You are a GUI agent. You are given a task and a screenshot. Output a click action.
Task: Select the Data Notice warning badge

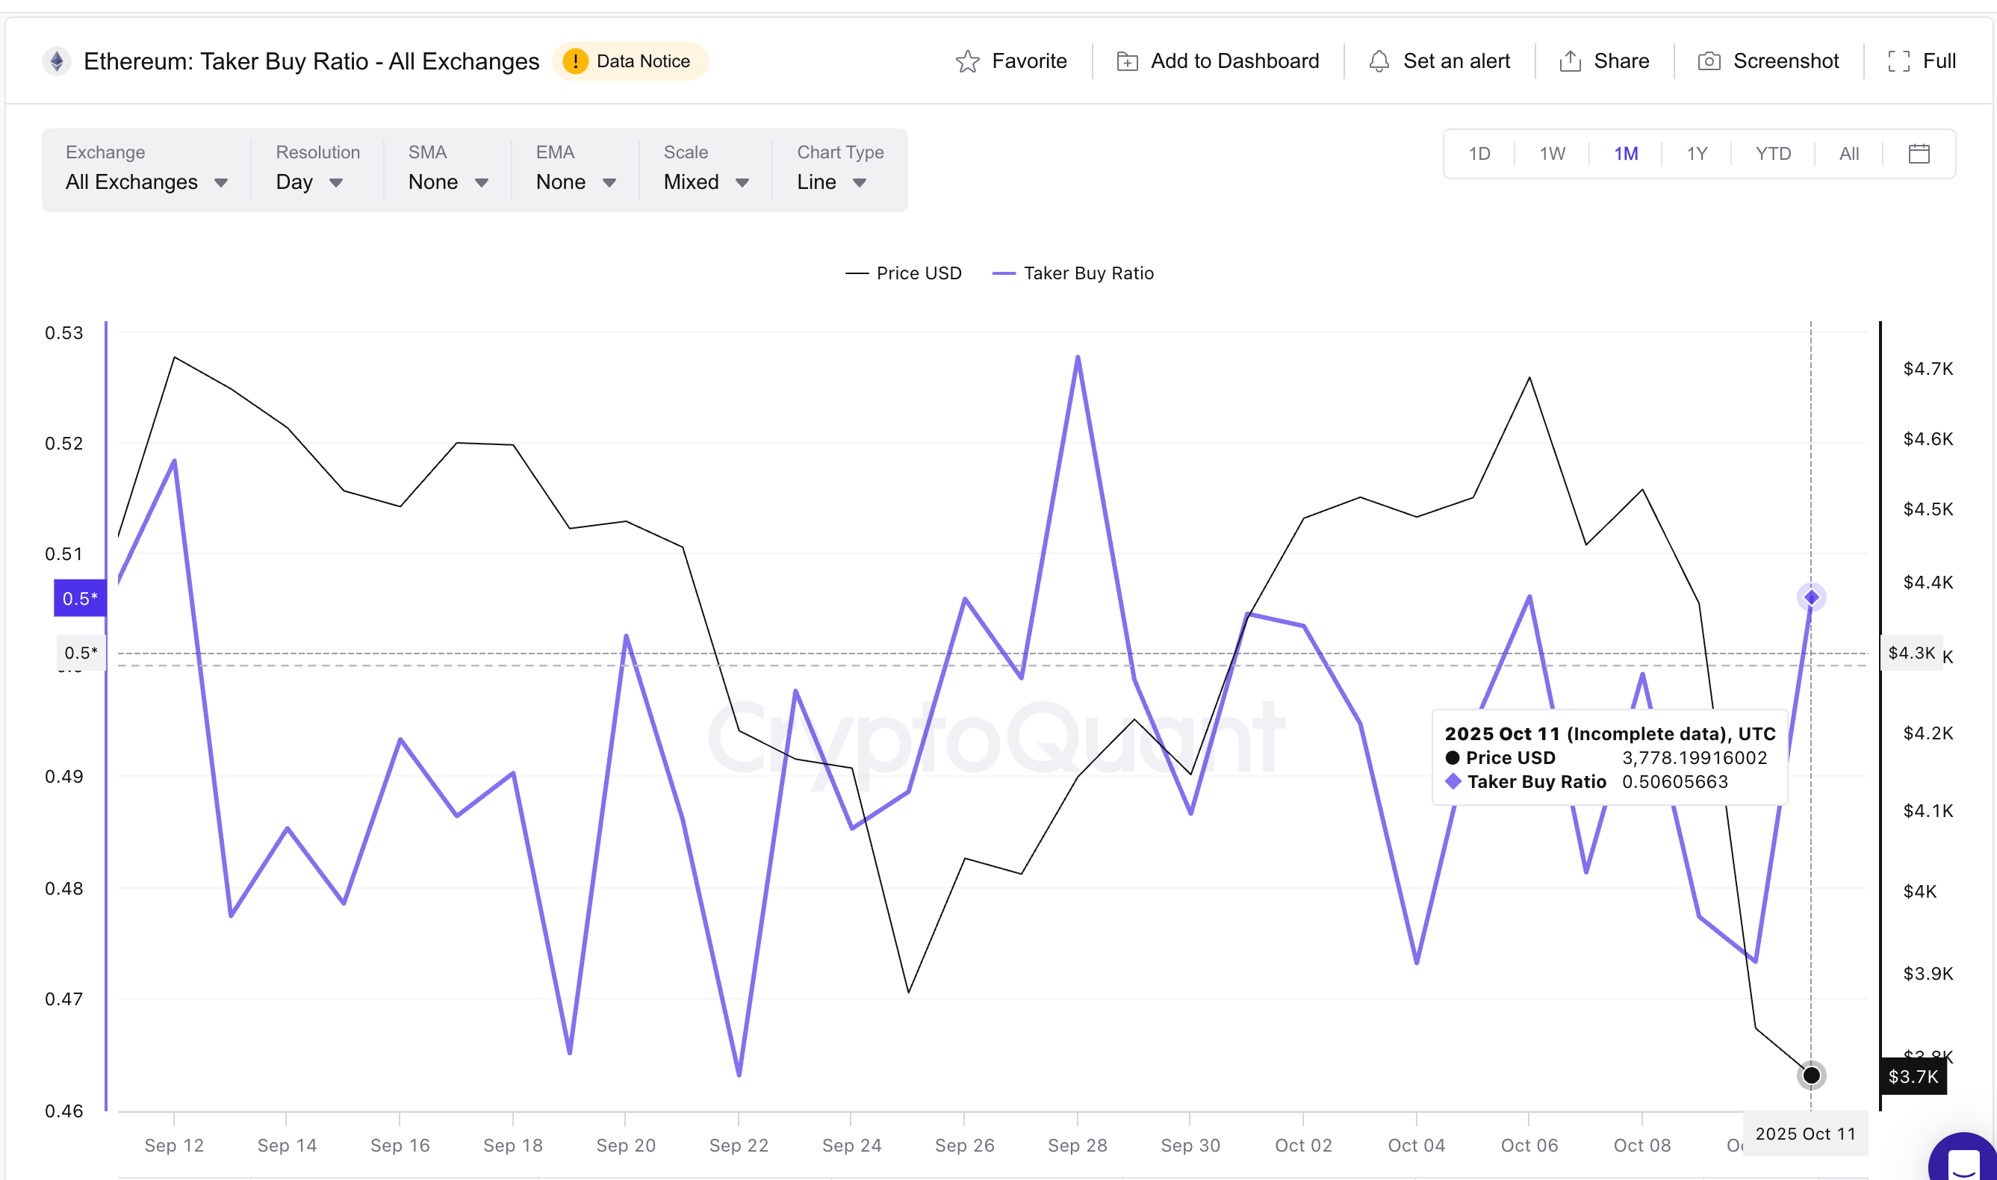(x=630, y=60)
